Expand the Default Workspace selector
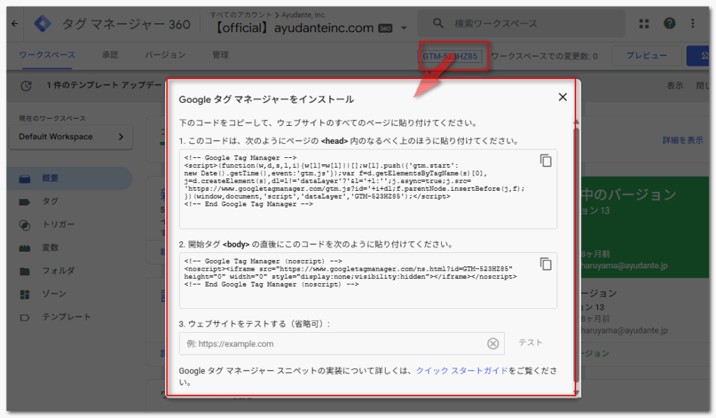This screenshot has height=418, width=716. (x=71, y=137)
